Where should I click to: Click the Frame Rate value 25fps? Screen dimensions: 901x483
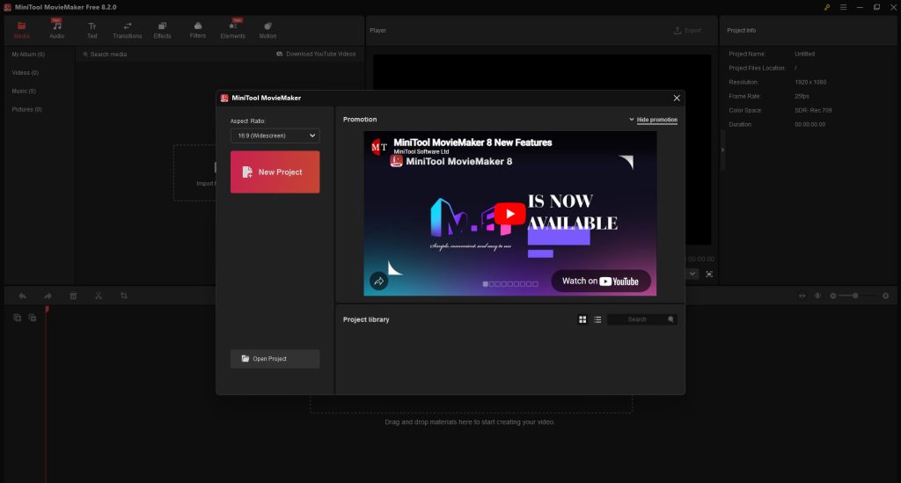pos(802,97)
